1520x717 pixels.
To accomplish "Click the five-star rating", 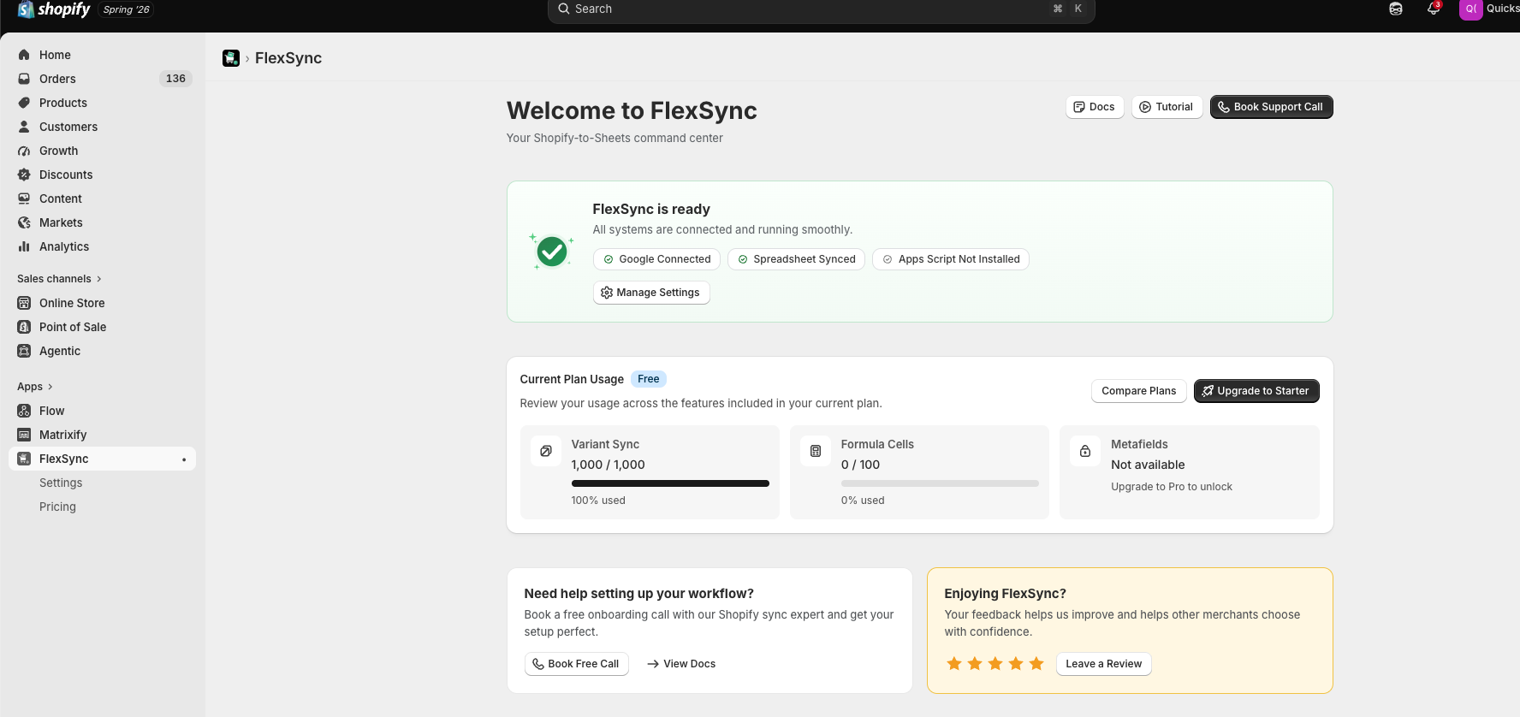I will click(x=995, y=664).
